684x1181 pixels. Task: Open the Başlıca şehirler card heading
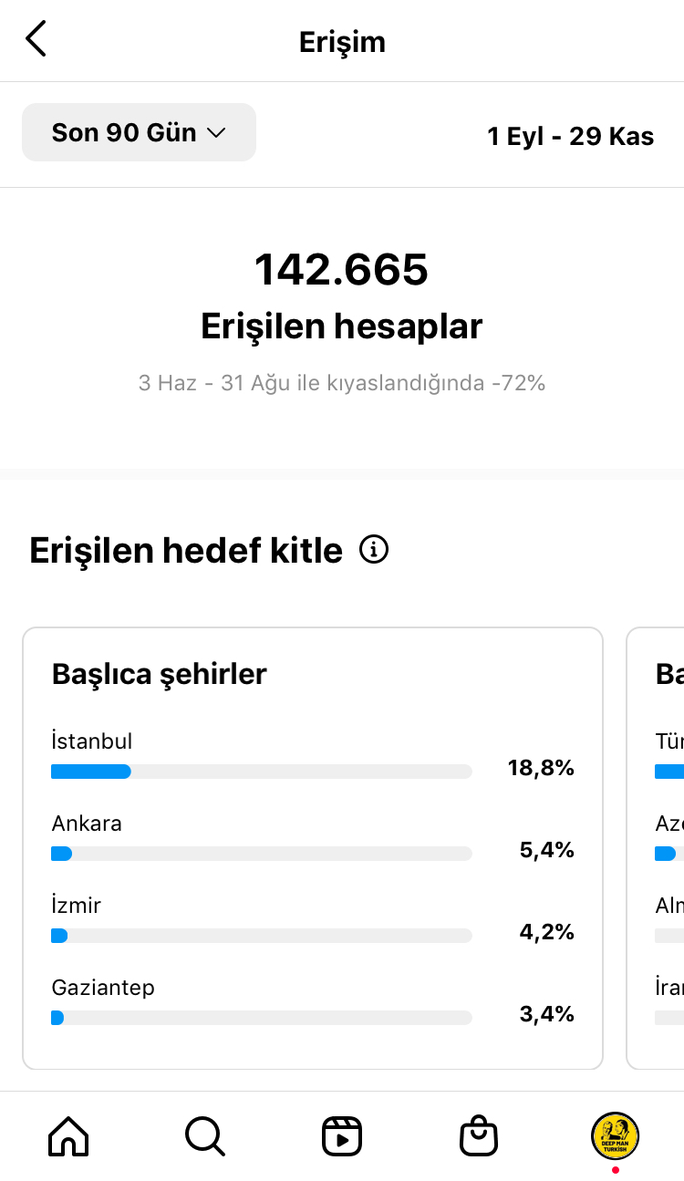point(160,674)
